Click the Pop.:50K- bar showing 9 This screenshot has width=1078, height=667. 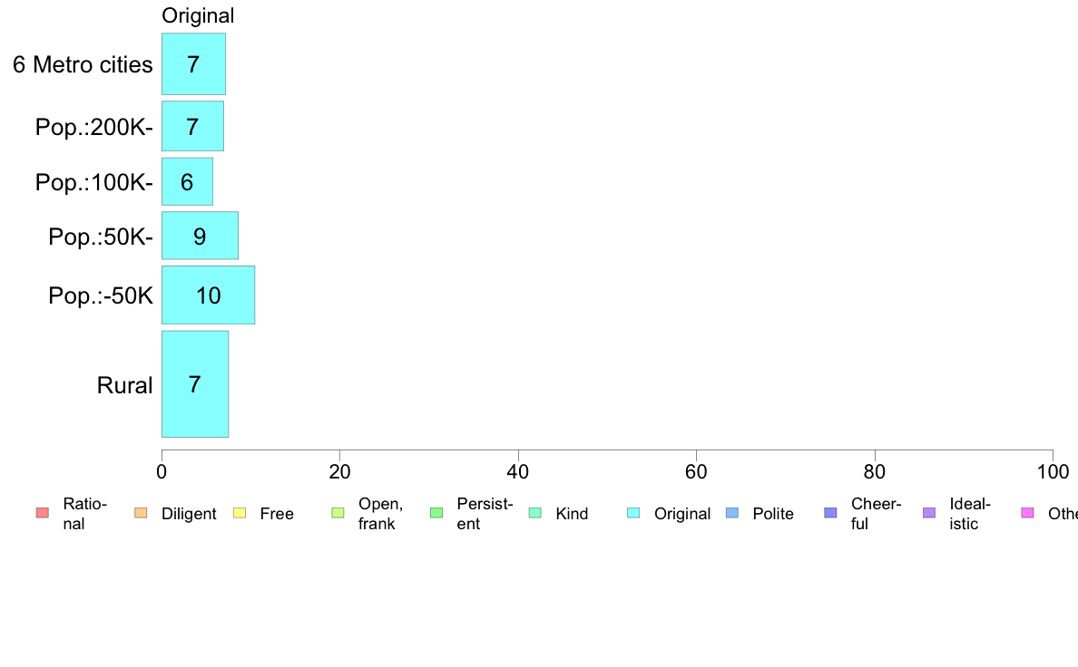pyautogui.click(x=200, y=236)
